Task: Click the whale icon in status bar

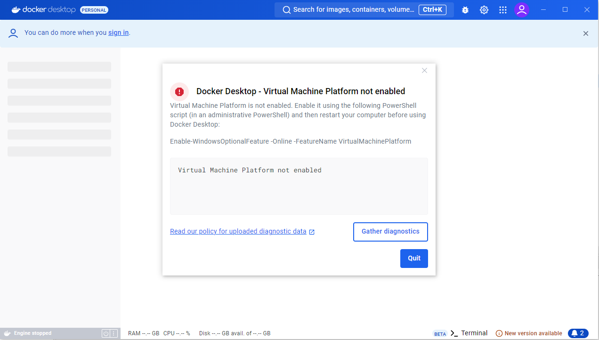Action: tap(7, 333)
